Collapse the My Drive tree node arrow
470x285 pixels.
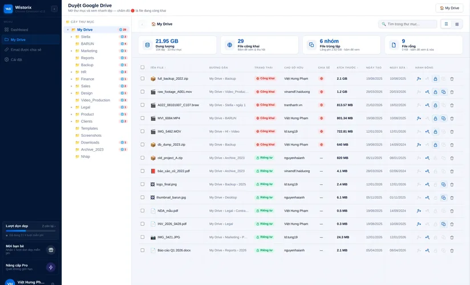[x=68, y=30]
